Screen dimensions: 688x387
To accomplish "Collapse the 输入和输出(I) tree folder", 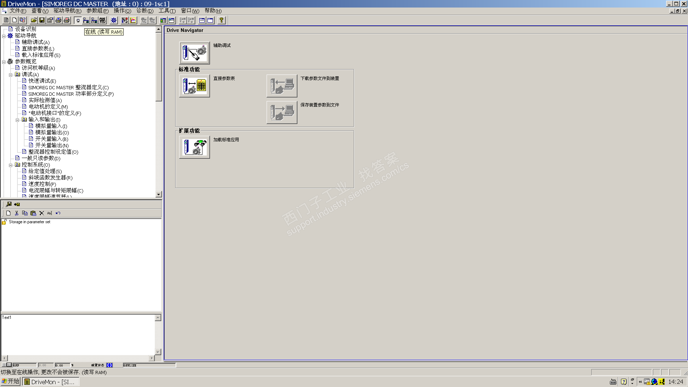I will click(x=18, y=120).
